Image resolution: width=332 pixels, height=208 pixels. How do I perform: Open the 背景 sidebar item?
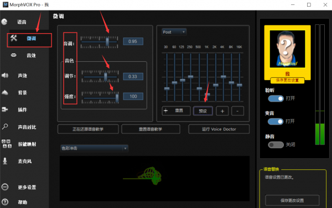tap(23, 93)
